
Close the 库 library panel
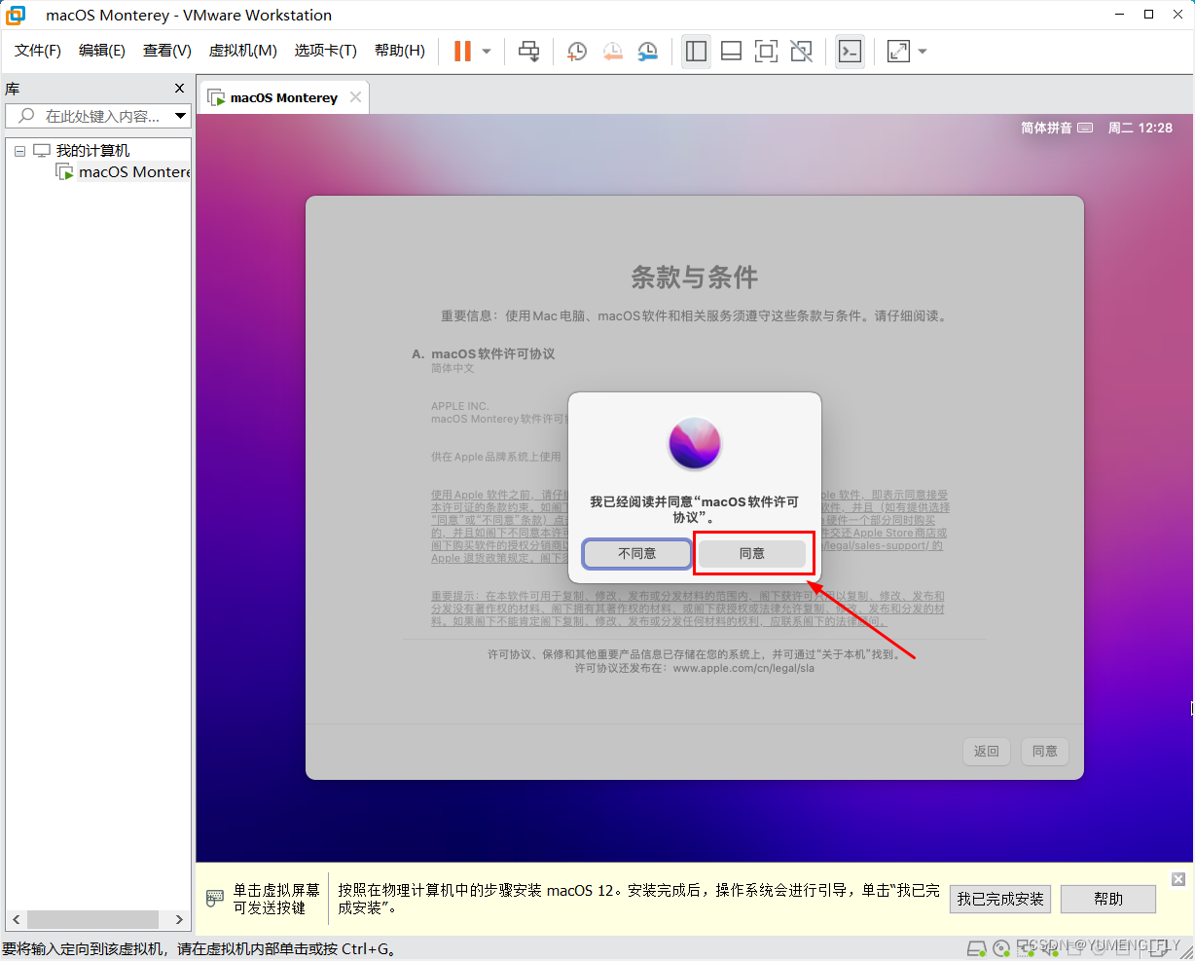179,89
